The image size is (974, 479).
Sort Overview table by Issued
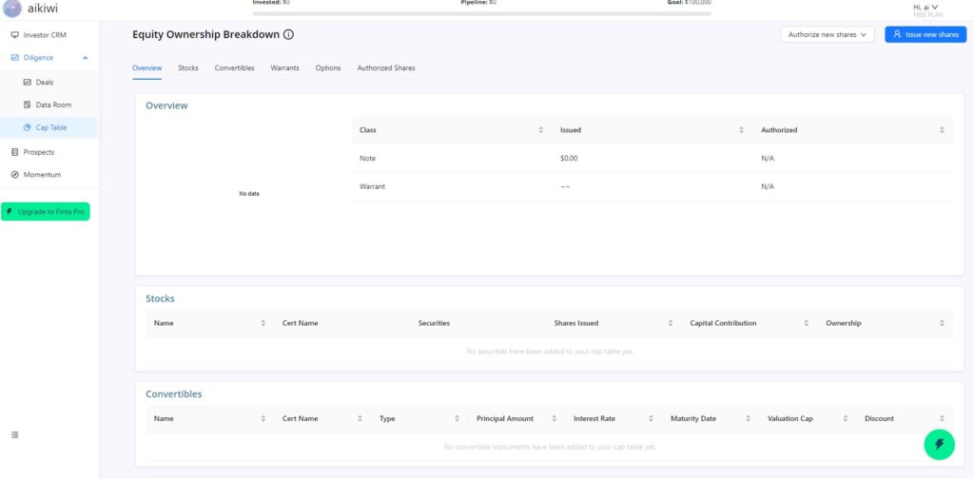coord(741,130)
